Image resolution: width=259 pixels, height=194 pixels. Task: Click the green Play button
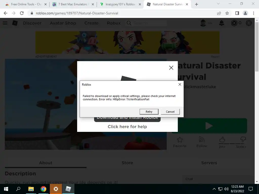(209, 126)
